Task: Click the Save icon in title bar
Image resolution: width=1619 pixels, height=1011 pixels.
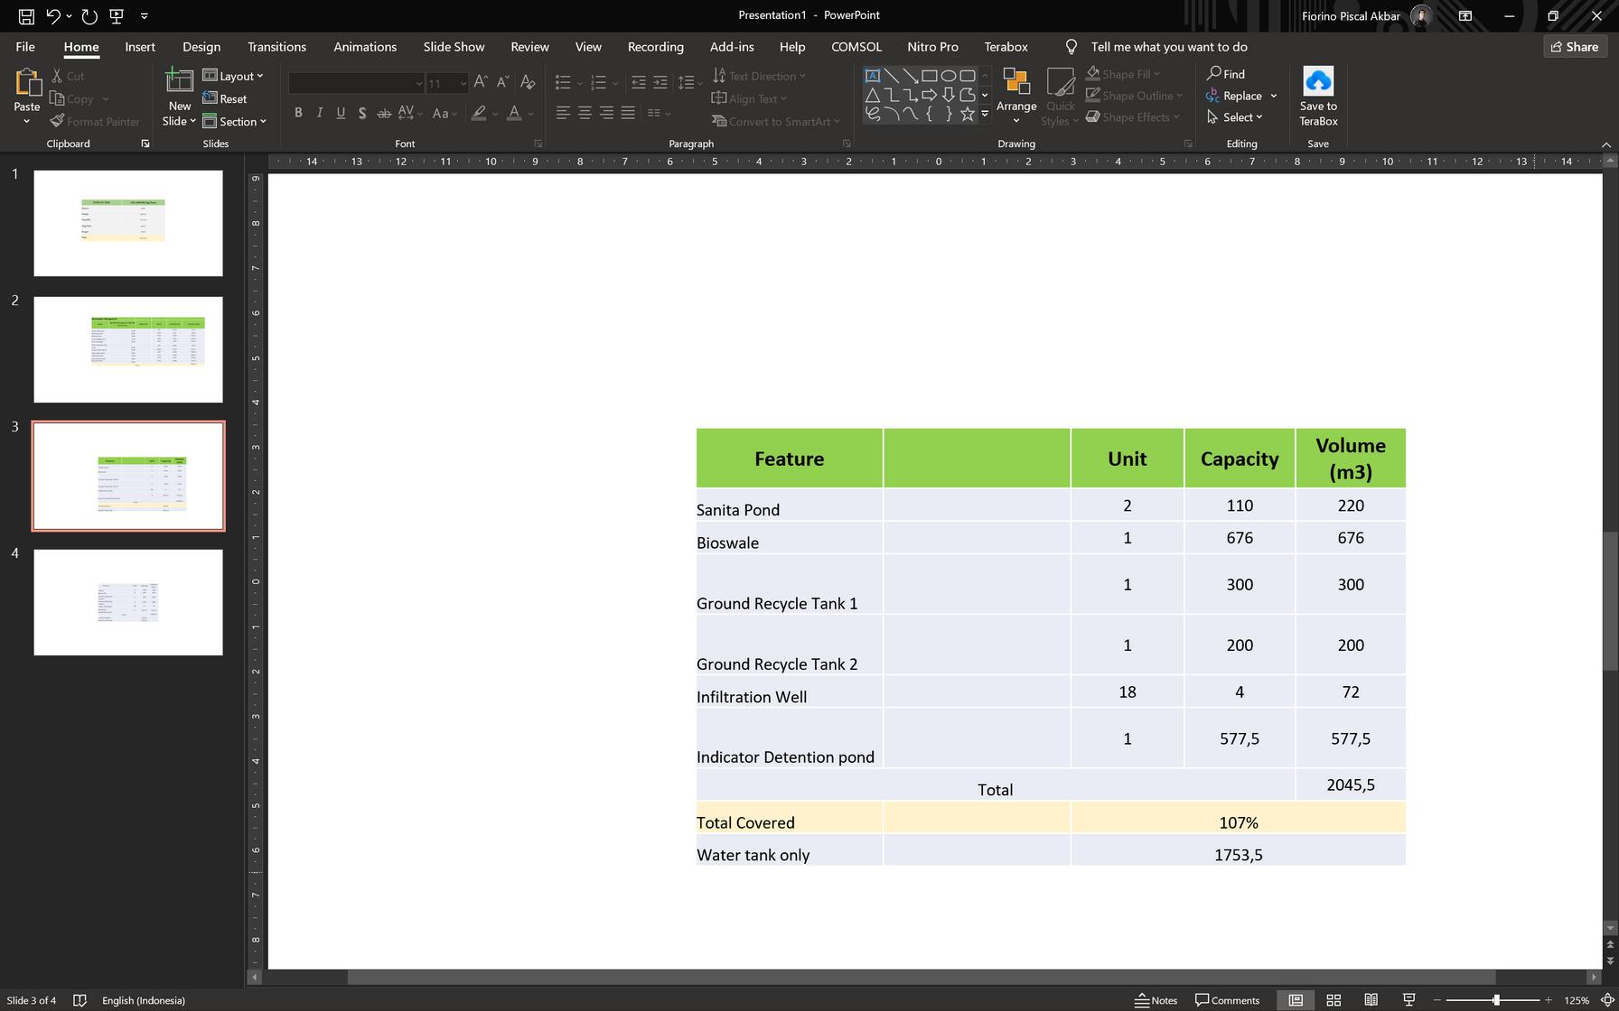Action: click(26, 15)
